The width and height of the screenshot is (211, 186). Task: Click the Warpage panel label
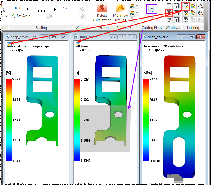pos(82,28)
